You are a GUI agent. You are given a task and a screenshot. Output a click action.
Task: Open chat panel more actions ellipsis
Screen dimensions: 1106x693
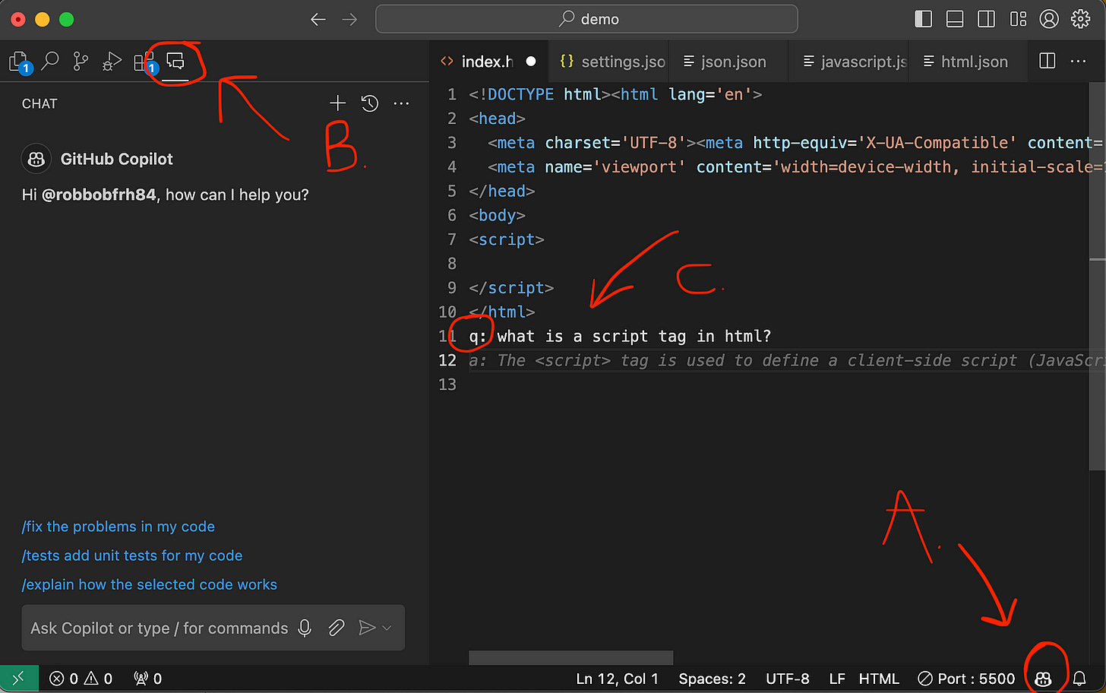pyautogui.click(x=401, y=103)
